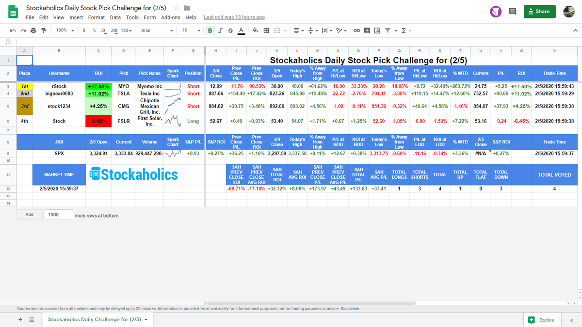Screen dimensions: 582x327
Task: Format selection as currency
Action: pos(84,31)
